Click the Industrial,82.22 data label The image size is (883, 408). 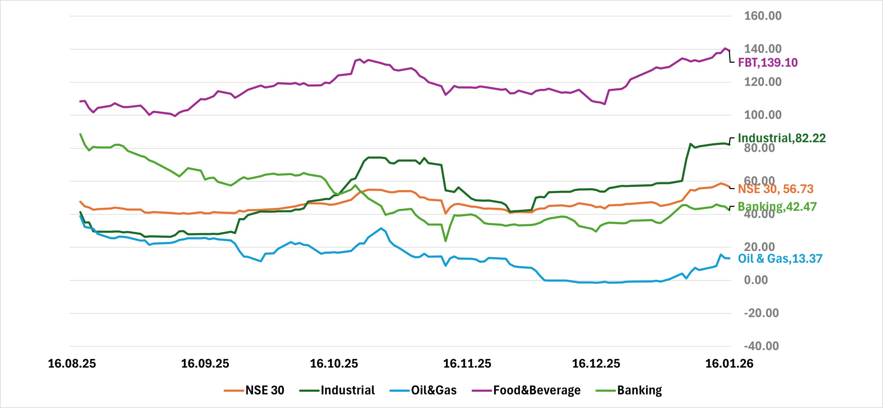(x=782, y=138)
